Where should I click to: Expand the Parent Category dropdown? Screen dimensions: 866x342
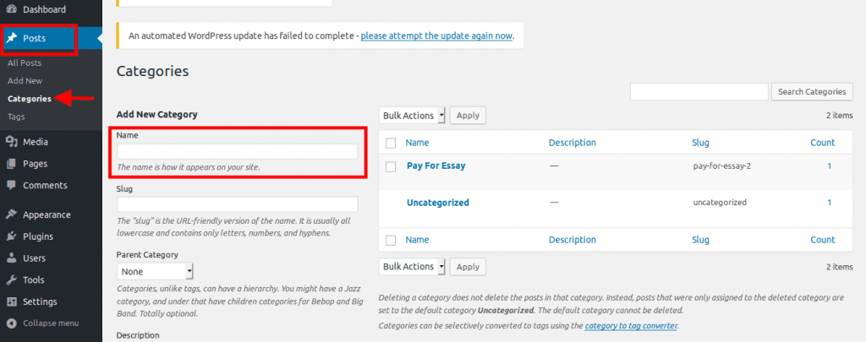(x=156, y=271)
